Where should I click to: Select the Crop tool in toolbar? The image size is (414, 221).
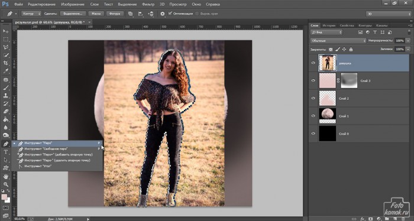[5, 63]
